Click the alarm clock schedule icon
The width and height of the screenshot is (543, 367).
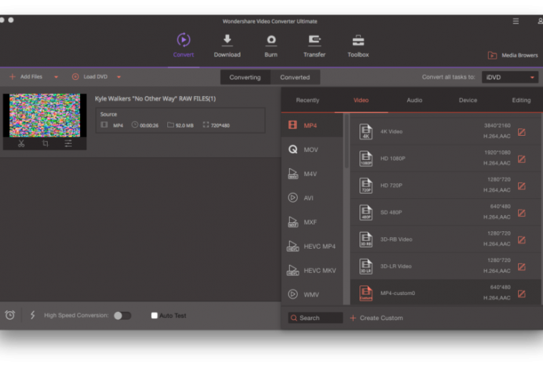[10, 315]
